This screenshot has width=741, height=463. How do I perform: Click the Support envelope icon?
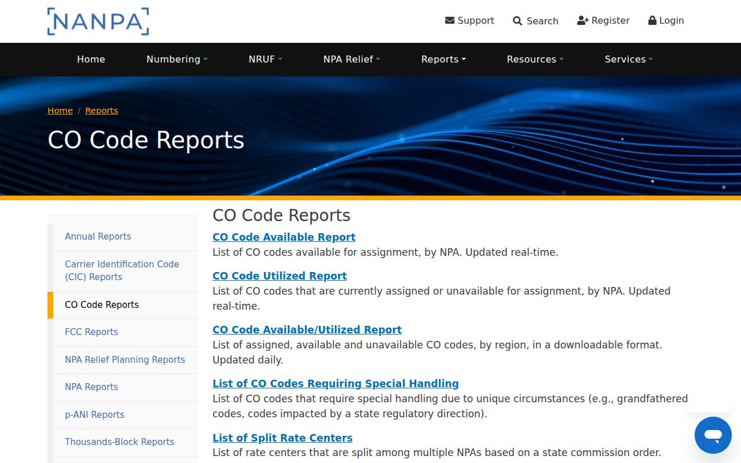[x=450, y=20]
